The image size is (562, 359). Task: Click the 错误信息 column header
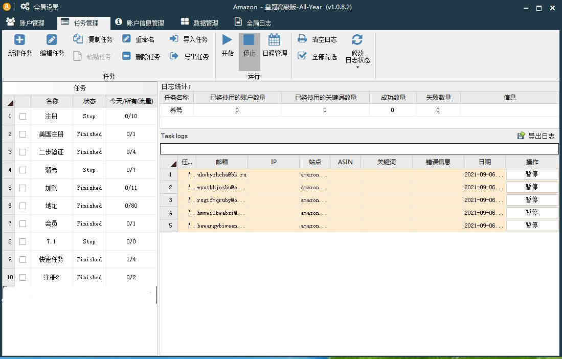(438, 162)
